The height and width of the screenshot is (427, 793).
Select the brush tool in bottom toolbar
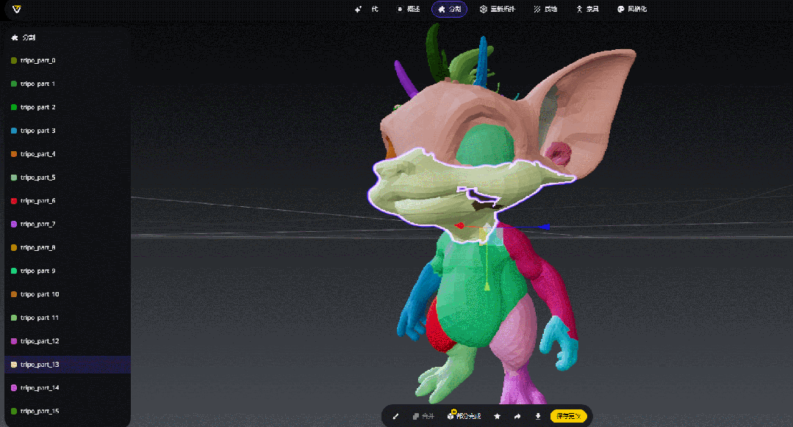coord(395,417)
